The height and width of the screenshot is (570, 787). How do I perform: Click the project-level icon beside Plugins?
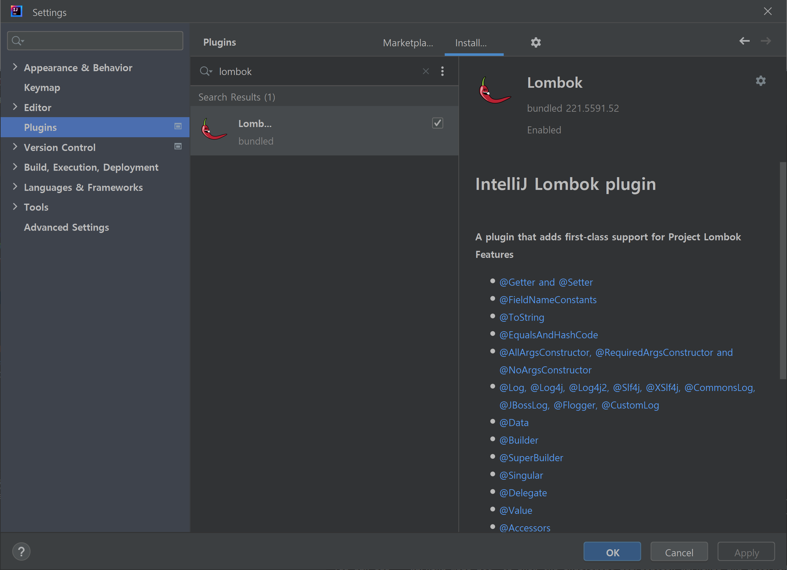[178, 126]
